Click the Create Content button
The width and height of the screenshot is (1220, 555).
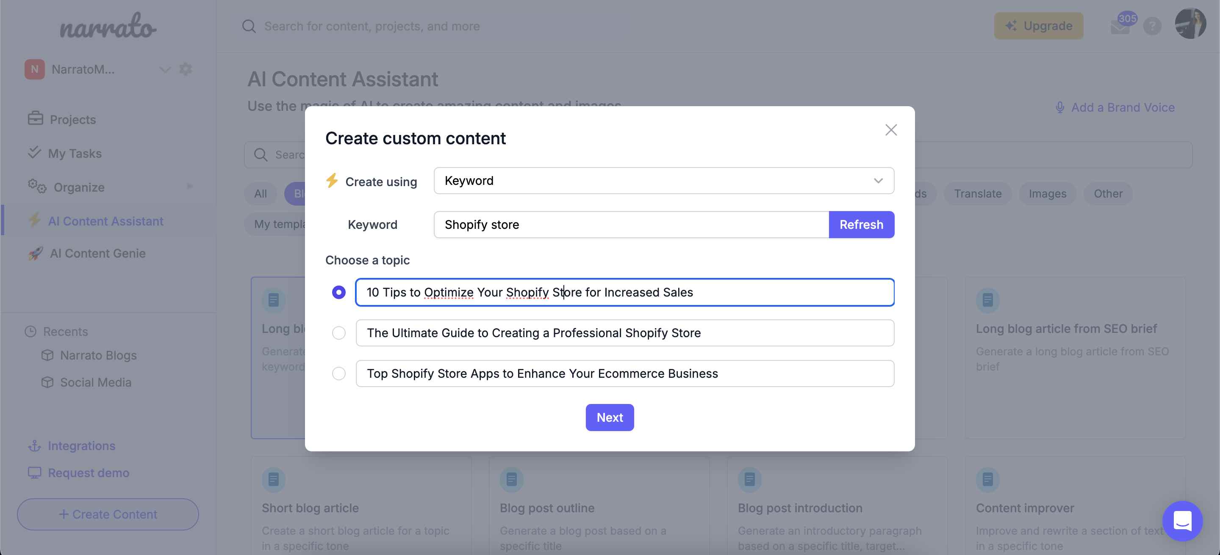108,514
